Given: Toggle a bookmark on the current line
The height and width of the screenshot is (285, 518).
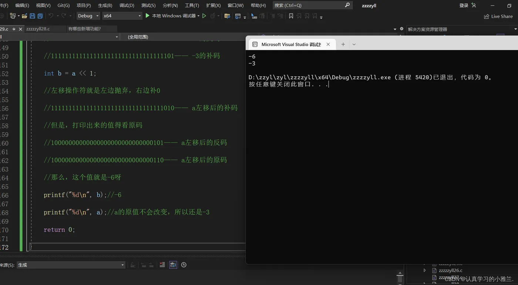Looking at the screenshot, I should point(291,16).
